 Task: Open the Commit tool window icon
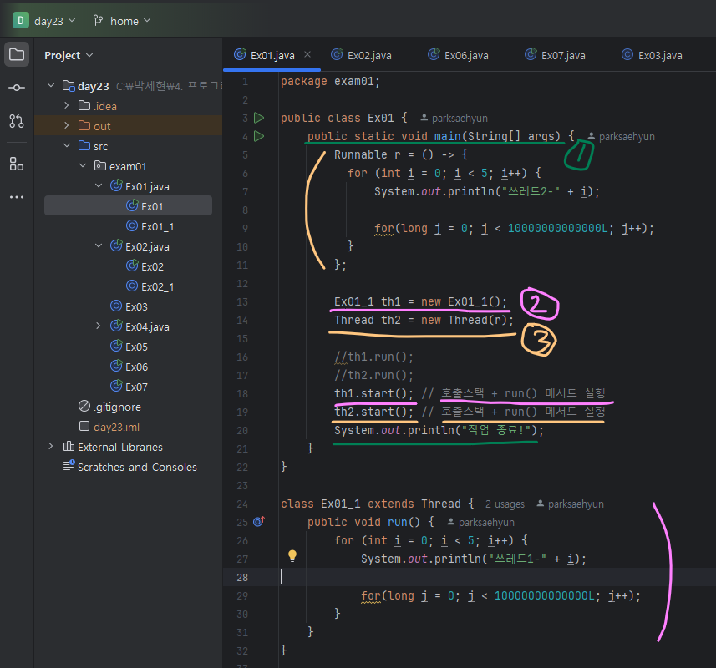coord(17,88)
